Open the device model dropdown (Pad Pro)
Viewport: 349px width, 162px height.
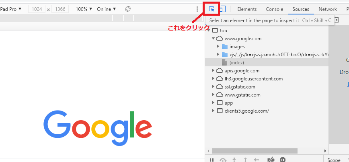tap(11, 9)
